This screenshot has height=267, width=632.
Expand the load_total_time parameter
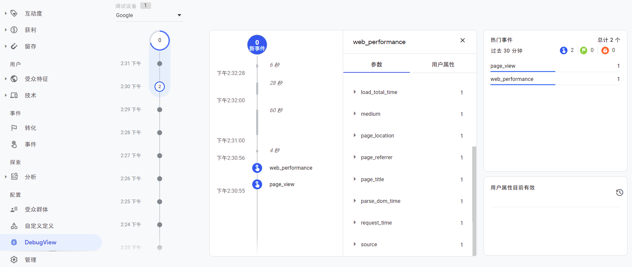[355, 92]
